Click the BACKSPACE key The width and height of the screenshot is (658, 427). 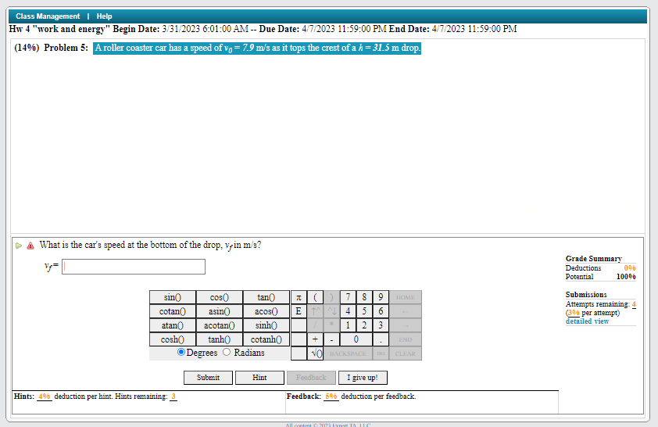[x=348, y=353]
